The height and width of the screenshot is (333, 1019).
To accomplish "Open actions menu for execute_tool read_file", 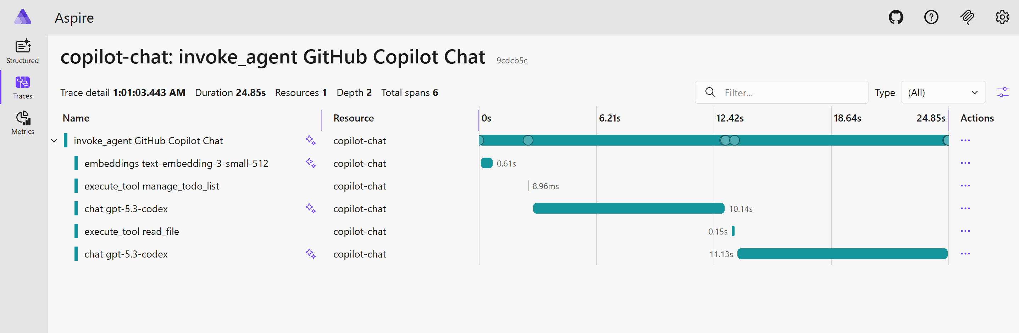I will click(965, 231).
